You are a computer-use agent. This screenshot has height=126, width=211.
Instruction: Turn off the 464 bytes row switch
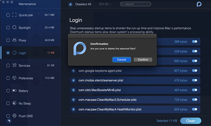pyautogui.click(x=194, y=90)
